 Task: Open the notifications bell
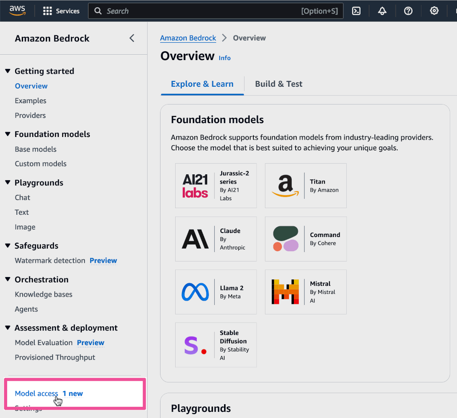[x=382, y=11]
